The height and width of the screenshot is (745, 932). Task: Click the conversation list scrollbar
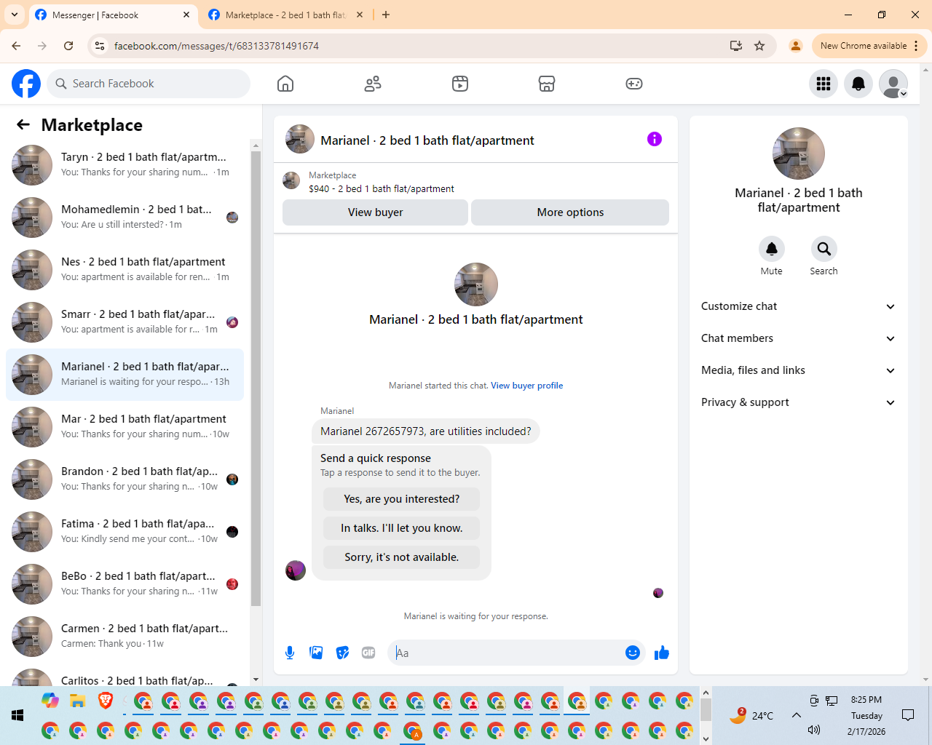tap(256, 378)
